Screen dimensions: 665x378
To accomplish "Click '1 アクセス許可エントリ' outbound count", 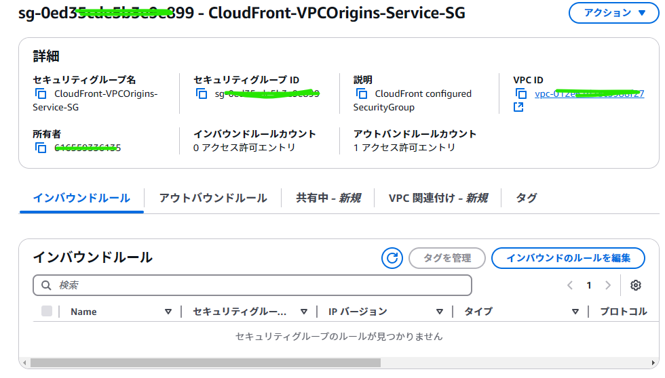I will (x=404, y=147).
